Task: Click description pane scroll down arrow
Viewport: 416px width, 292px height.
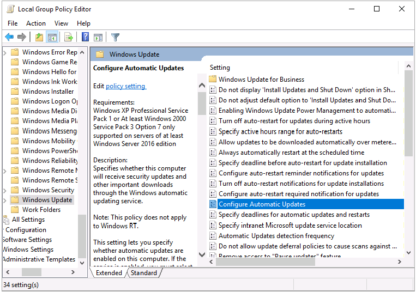Action: (x=202, y=254)
